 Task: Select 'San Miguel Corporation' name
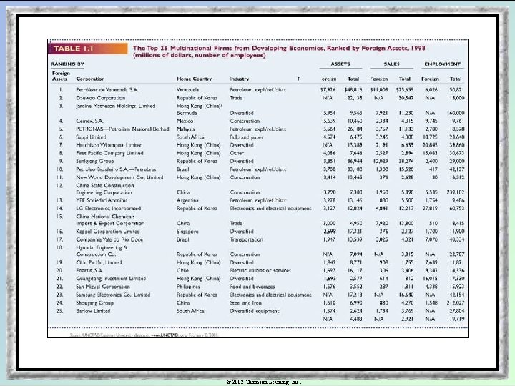click(103, 287)
